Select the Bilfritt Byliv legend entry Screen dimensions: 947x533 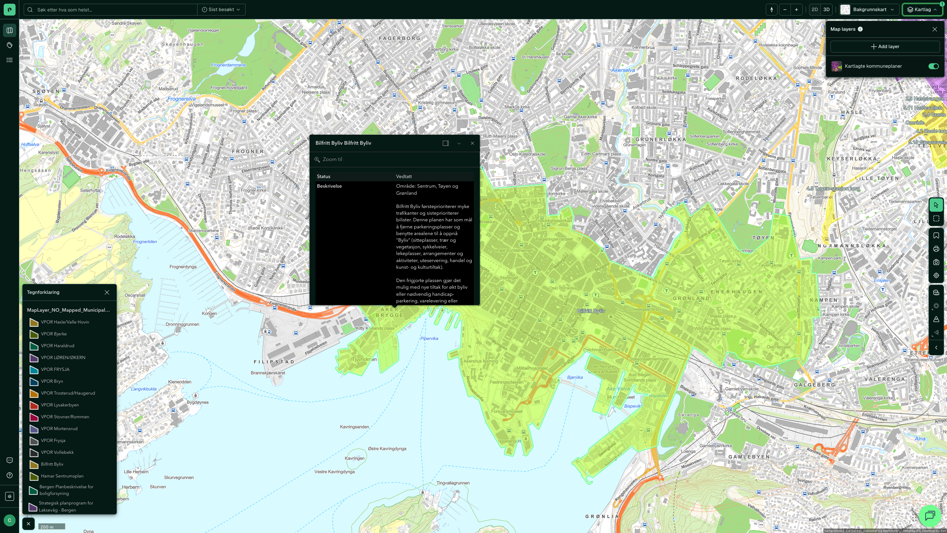click(52, 464)
